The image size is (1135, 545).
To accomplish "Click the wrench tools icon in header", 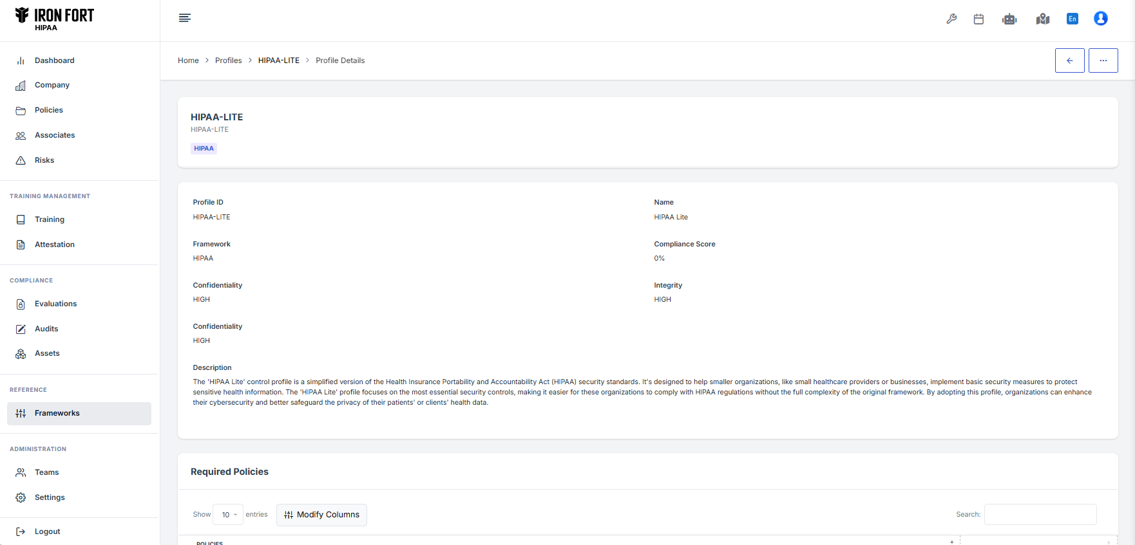I will pos(951,19).
